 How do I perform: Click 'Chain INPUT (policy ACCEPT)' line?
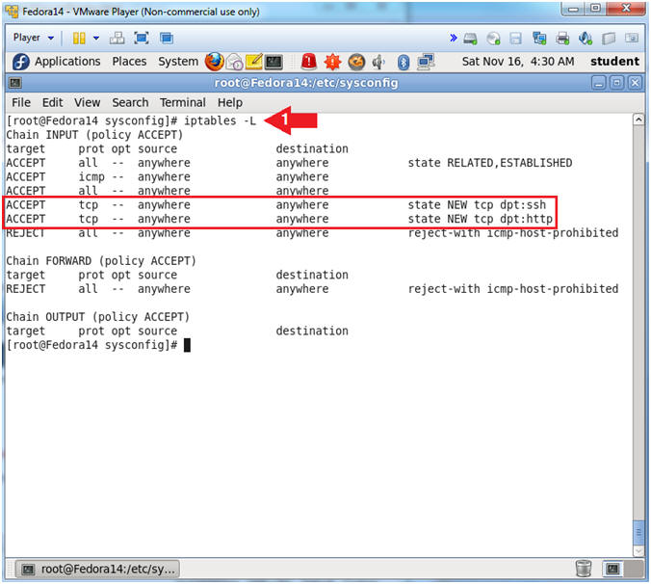[94, 135]
